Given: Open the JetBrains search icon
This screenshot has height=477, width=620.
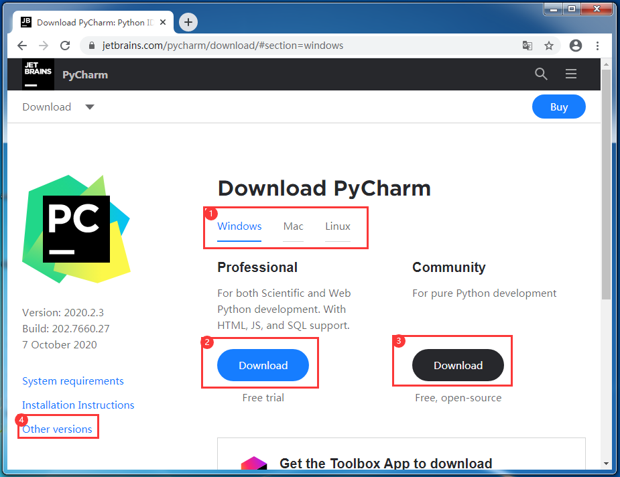Looking at the screenshot, I should coord(541,74).
